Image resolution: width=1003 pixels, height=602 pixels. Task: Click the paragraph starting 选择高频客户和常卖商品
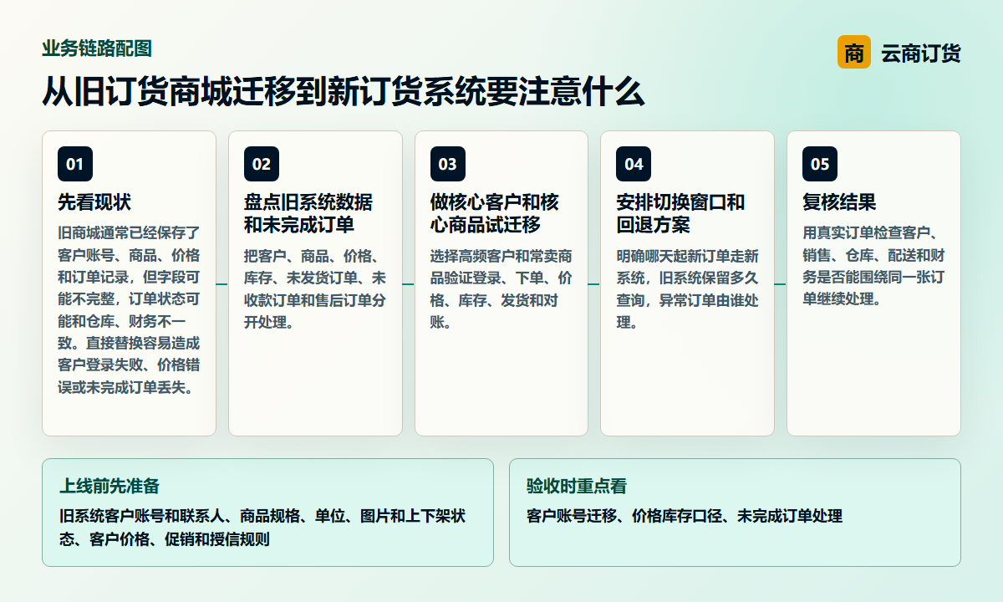click(x=501, y=289)
